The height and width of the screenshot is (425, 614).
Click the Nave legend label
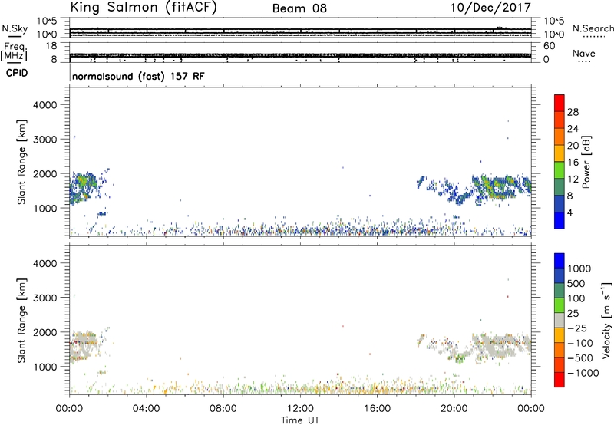click(584, 53)
